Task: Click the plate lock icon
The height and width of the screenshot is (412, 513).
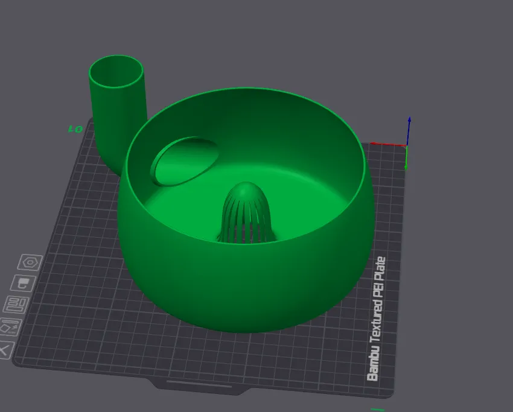Action: [x=23, y=283]
